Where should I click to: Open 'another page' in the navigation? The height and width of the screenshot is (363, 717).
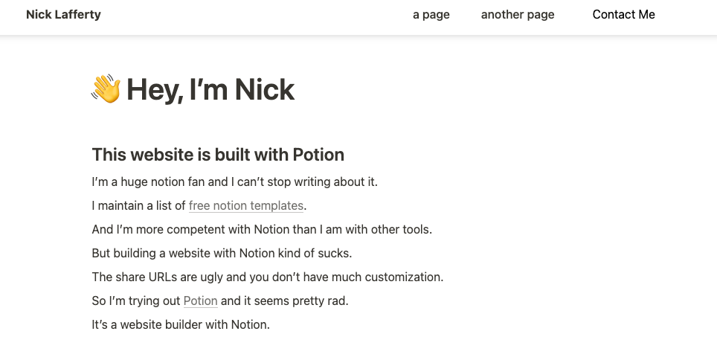[518, 15]
